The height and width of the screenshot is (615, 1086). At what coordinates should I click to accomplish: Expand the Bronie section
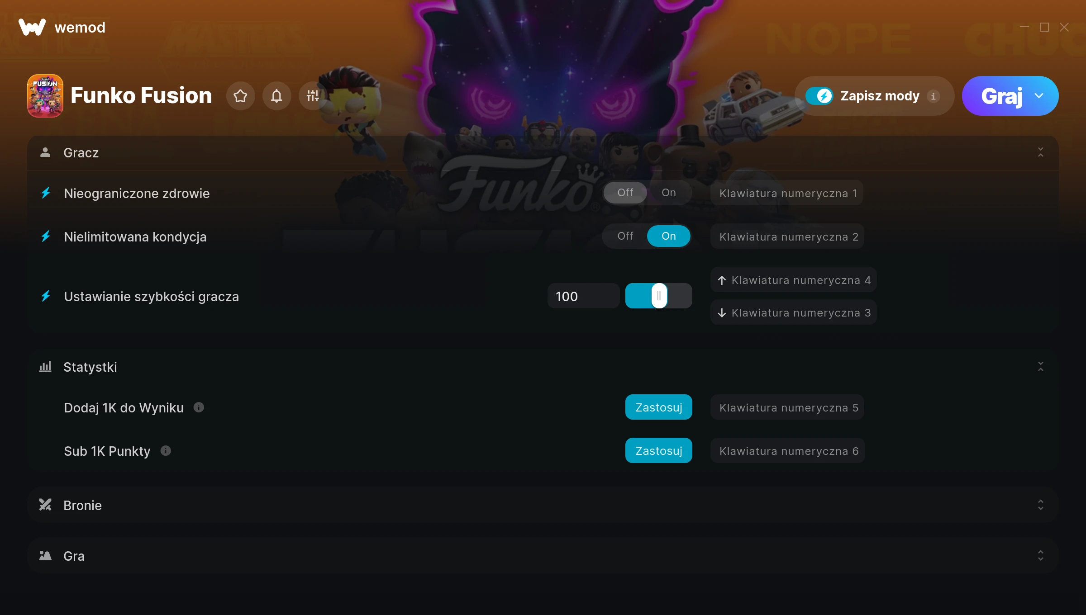pyautogui.click(x=1040, y=505)
